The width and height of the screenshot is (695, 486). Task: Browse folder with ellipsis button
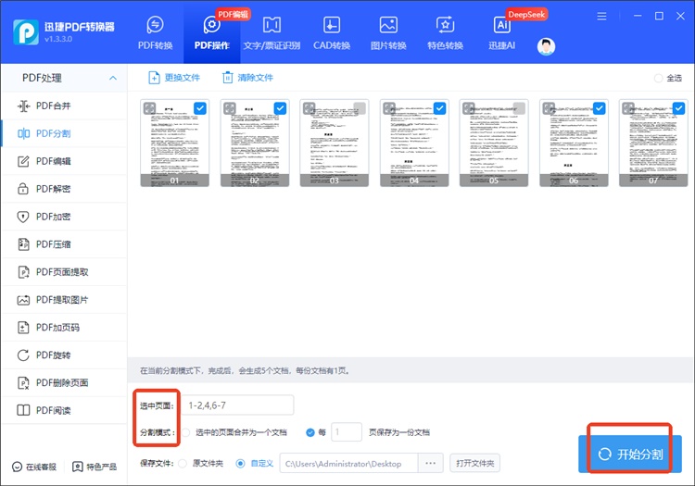coord(430,464)
